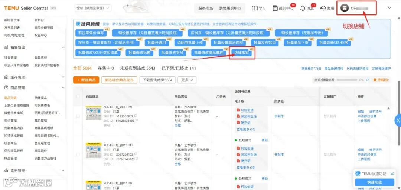Switch to the 全部 5684 tab

[82, 68]
